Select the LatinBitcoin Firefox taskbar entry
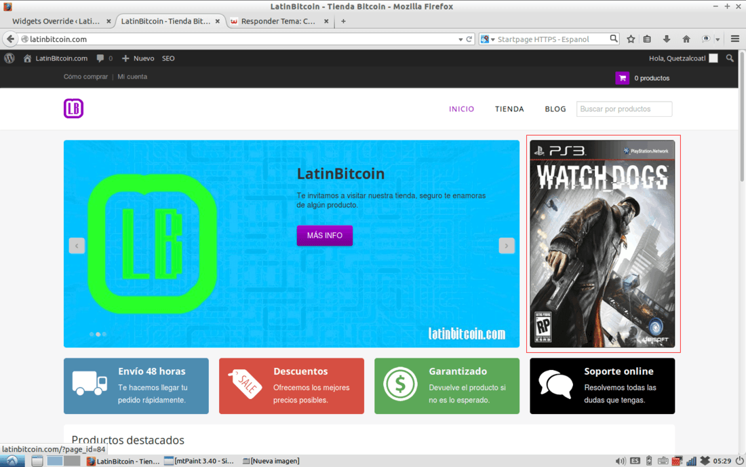The height and width of the screenshot is (467, 746). pyautogui.click(x=123, y=461)
